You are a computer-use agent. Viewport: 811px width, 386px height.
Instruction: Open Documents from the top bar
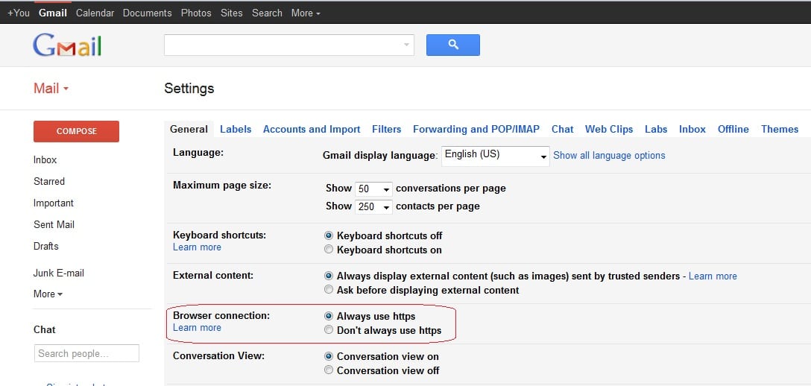[x=148, y=13]
